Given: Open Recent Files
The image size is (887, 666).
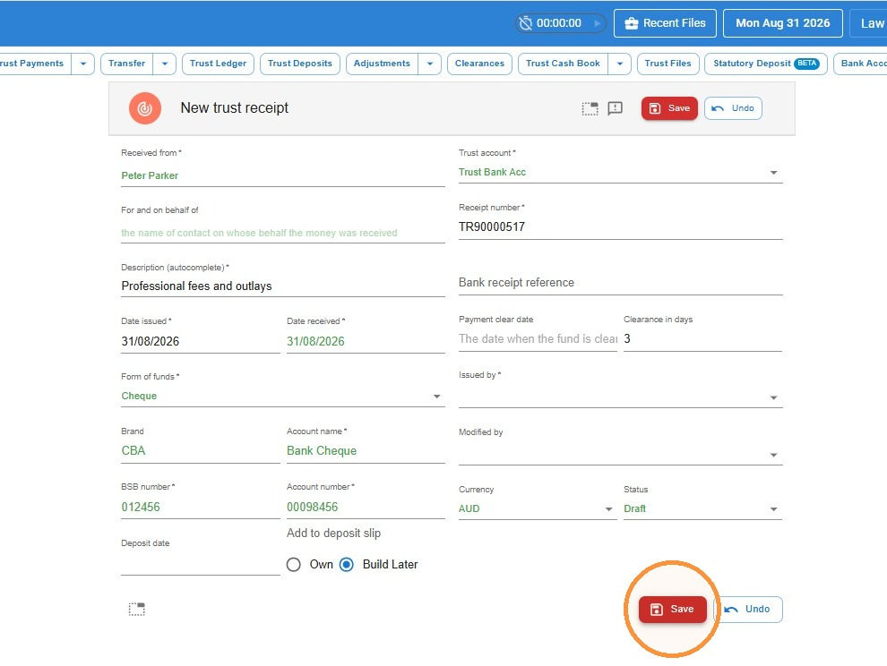Looking at the screenshot, I should 665,23.
